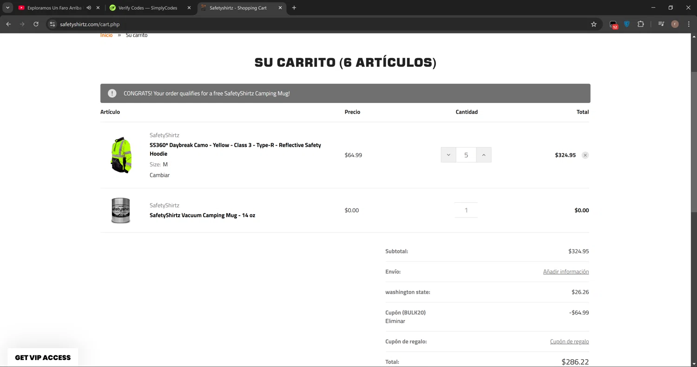The image size is (697, 367).
Task: Click the GET VIP ACCESS button
Action: point(43,358)
